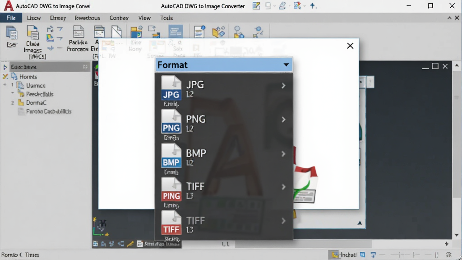Click the user profile icon in title bar
This screenshot has height=260, width=462.
(282, 5)
